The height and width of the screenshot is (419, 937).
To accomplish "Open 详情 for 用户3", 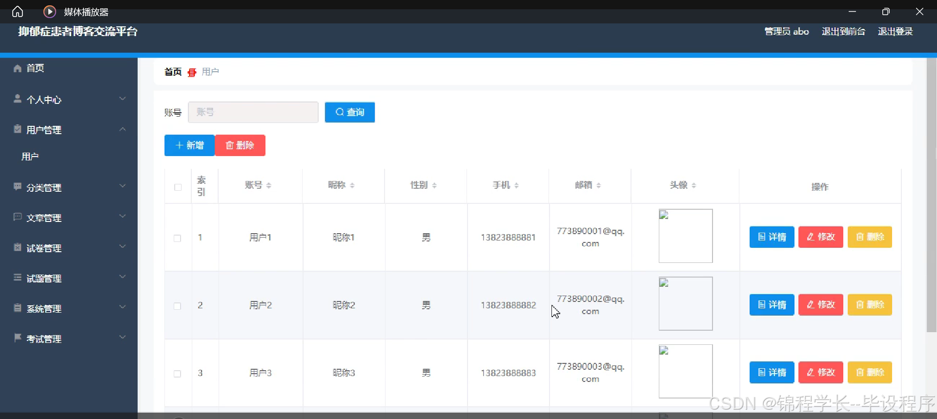I will click(x=772, y=373).
